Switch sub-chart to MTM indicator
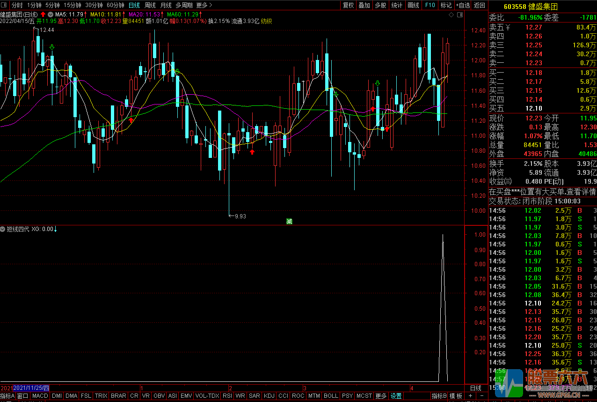This screenshot has height=402, width=597. click(x=314, y=396)
